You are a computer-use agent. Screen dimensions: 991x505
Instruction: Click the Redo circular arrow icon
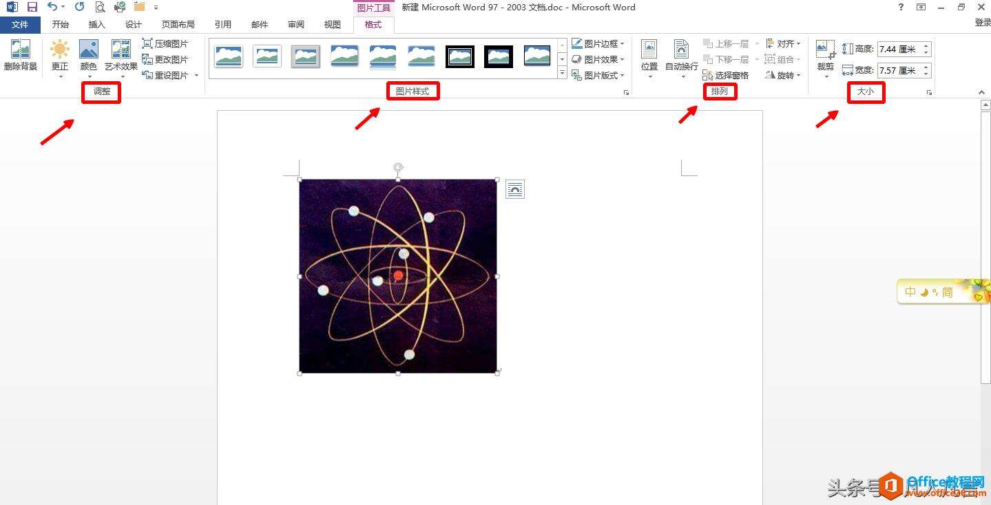[x=79, y=7]
